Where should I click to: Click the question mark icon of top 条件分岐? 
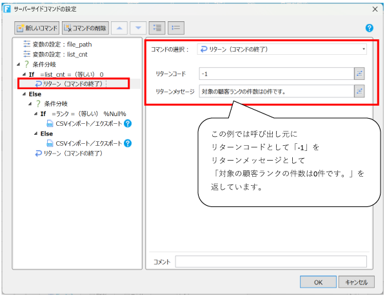click(26, 65)
